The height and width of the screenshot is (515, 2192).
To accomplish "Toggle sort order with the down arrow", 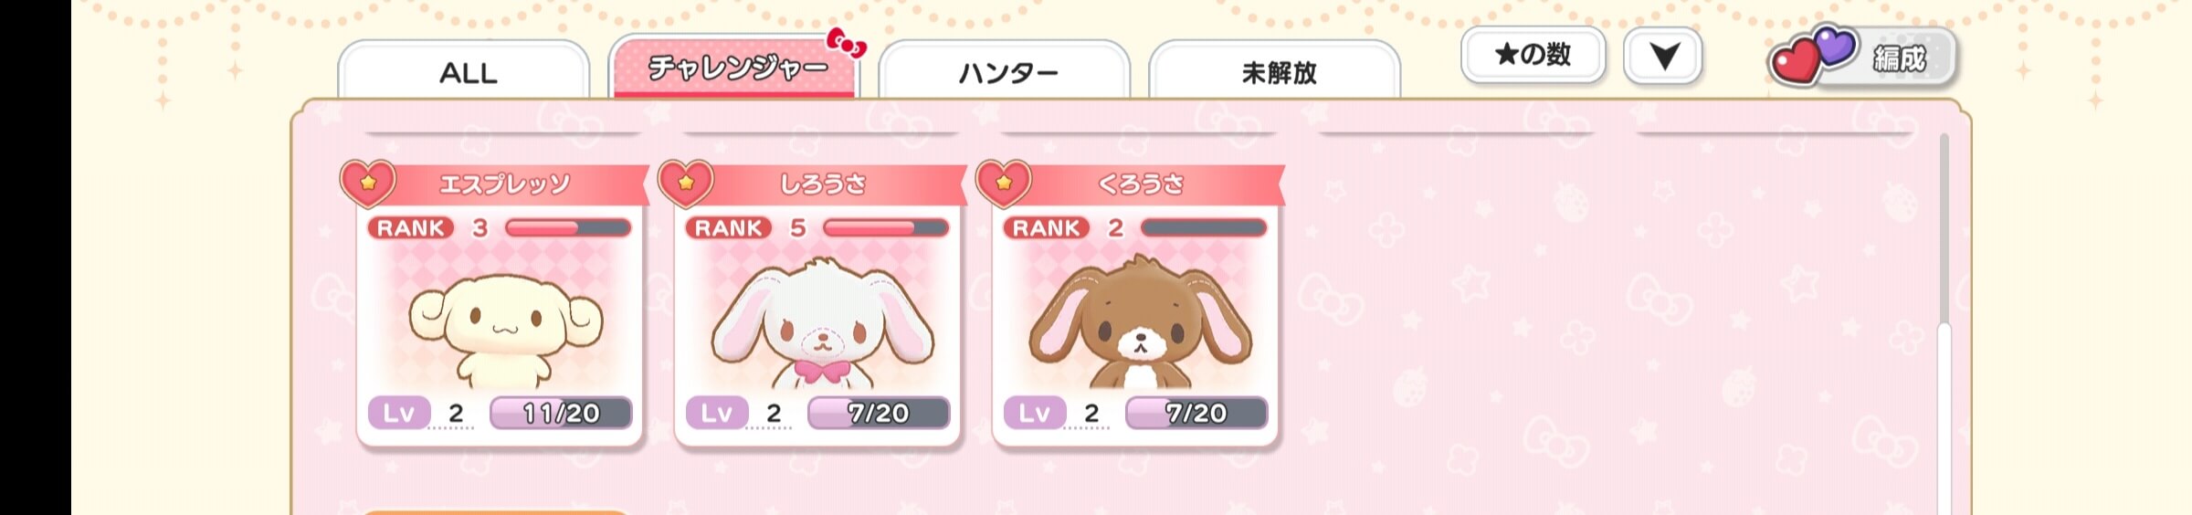I will point(1663,55).
